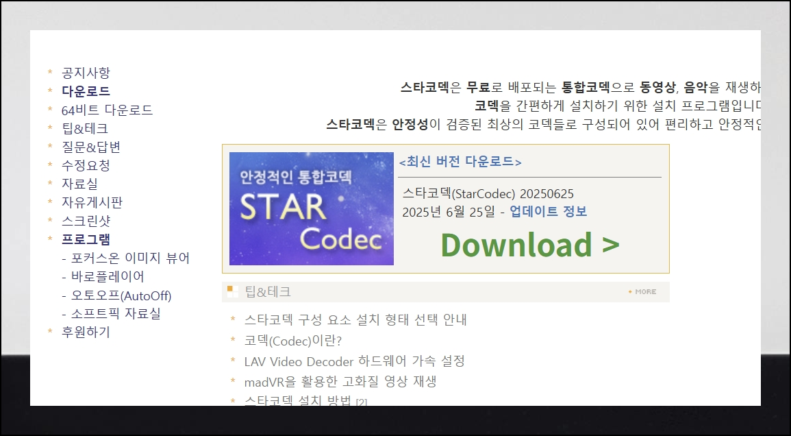Open the 스타코덱 설치 방법 article

[298, 400]
